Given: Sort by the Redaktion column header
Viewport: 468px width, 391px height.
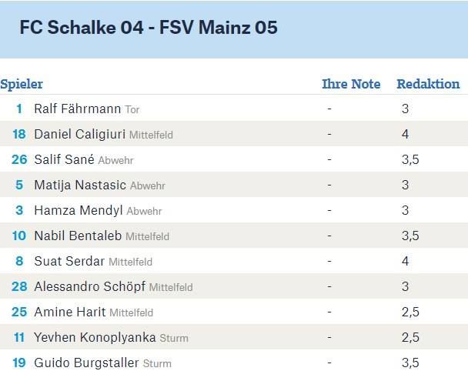Looking at the screenshot, I should (428, 84).
